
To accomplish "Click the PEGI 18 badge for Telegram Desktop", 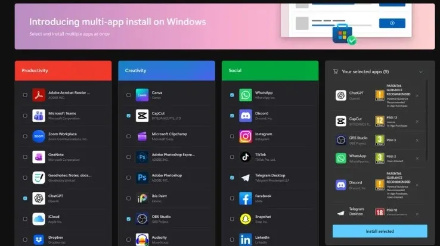I will point(380,212).
